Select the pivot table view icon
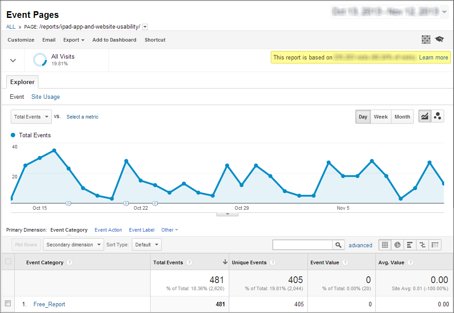 435,245
